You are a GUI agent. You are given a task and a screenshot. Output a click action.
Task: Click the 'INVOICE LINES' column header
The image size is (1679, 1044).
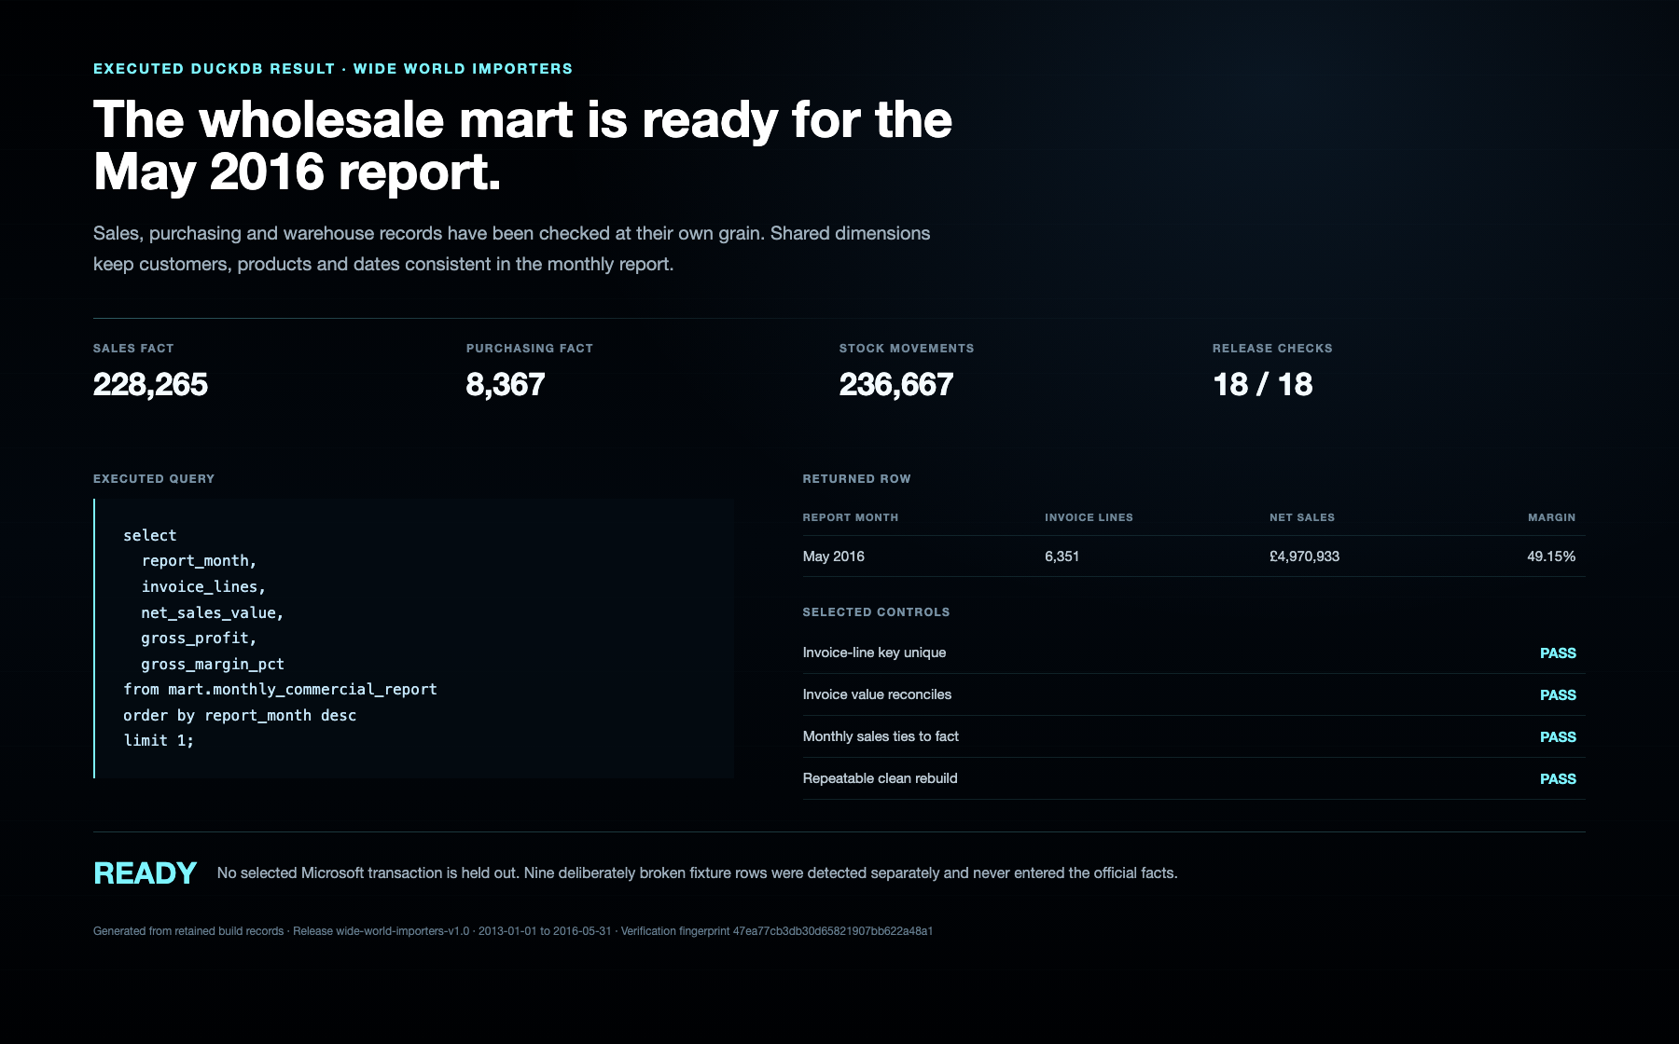[1089, 517]
